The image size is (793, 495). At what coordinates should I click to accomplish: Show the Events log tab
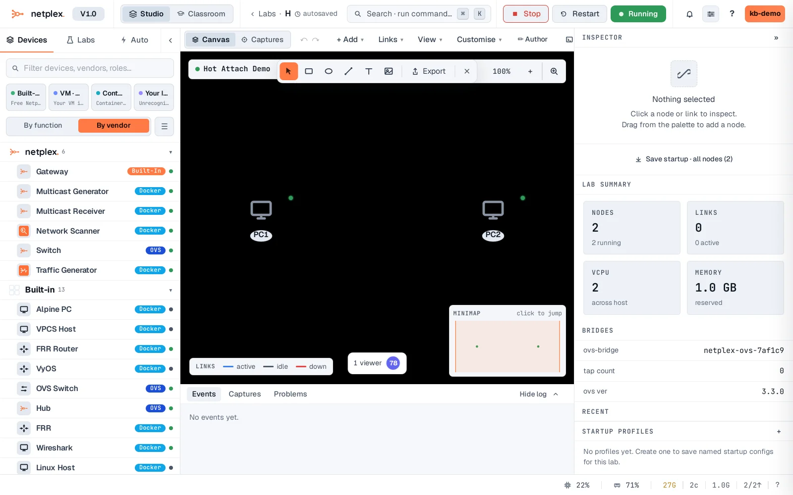(204, 394)
